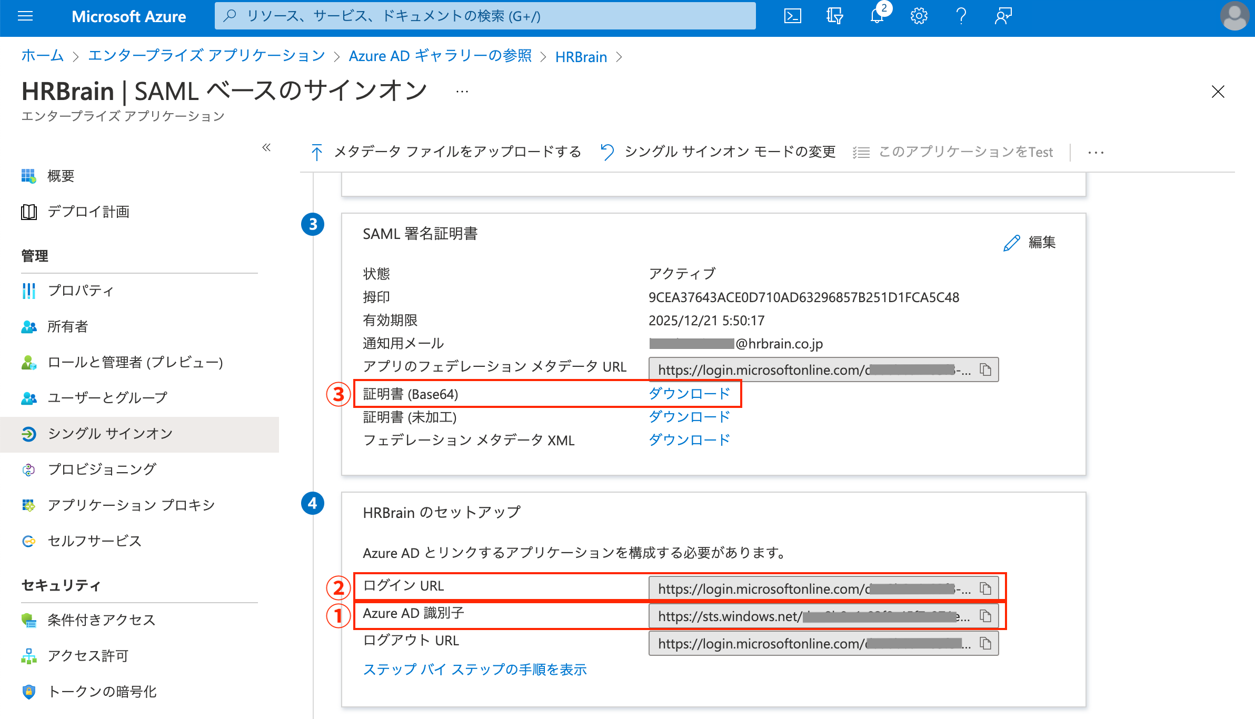This screenshot has width=1255, height=719.
Task: Click the アクティブ status value
Action: coord(682,274)
